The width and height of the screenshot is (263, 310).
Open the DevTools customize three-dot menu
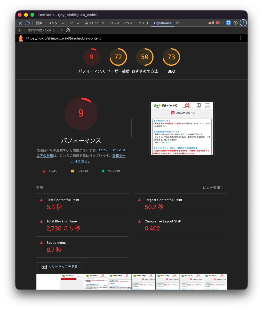243,23
